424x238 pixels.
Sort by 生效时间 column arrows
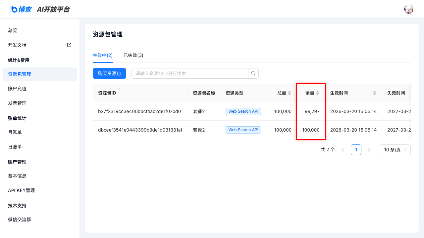pyautogui.click(x=375, y=93)
